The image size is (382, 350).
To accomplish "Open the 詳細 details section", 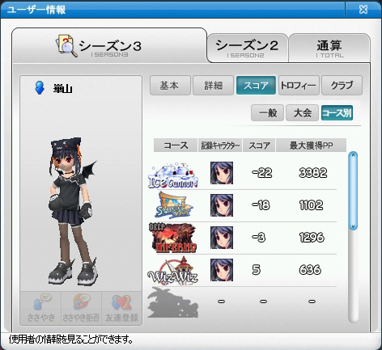I will (213, 86).
